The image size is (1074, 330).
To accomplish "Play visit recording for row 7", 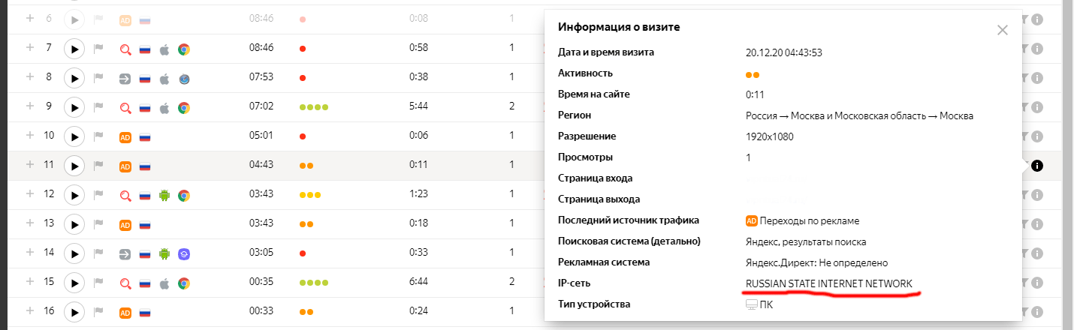I will [x=74, y=49].
